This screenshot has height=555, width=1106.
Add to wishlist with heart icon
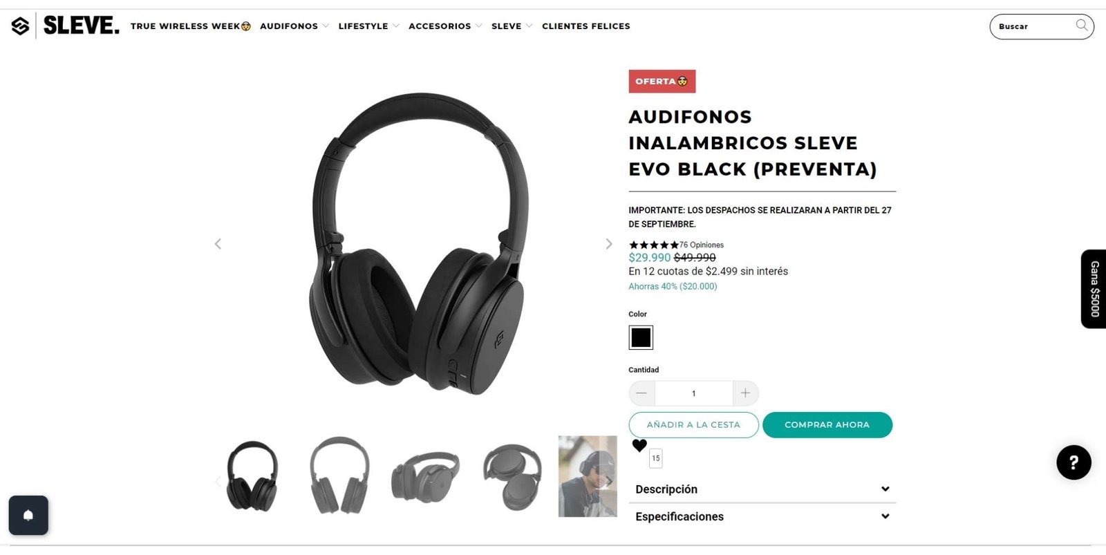click(x=639, y=446)
